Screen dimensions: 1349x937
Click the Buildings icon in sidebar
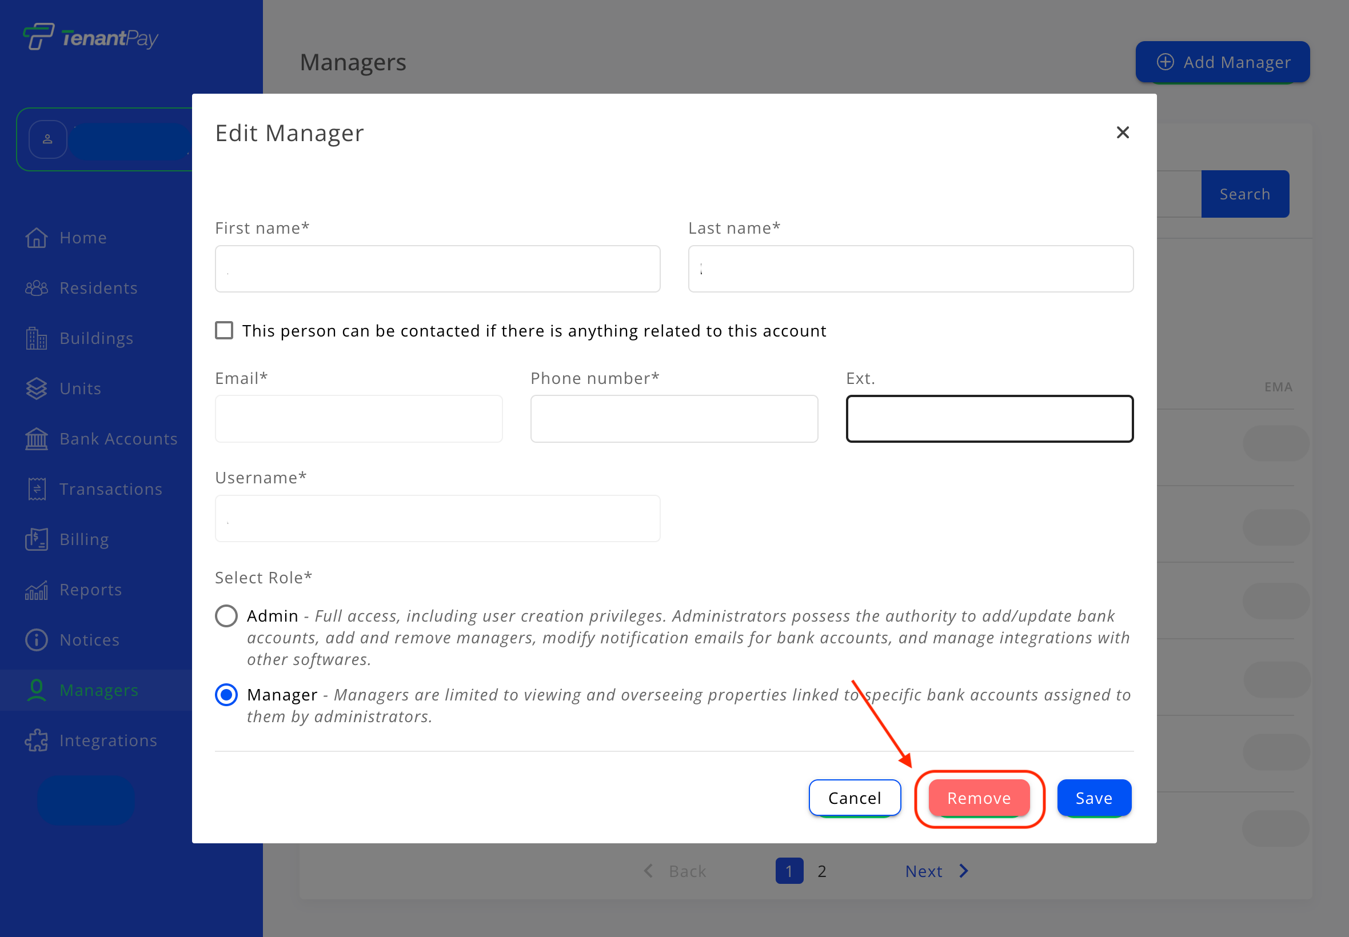(x=37, y=339)
